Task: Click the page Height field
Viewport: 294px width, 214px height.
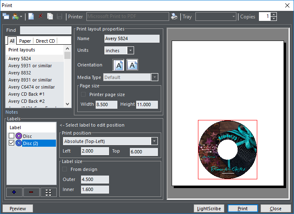Action: [147, 104]
